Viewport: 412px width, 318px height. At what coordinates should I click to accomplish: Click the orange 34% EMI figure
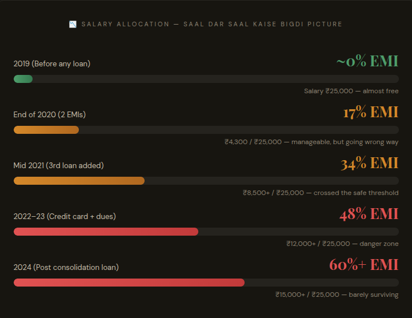tap(369, 164)
